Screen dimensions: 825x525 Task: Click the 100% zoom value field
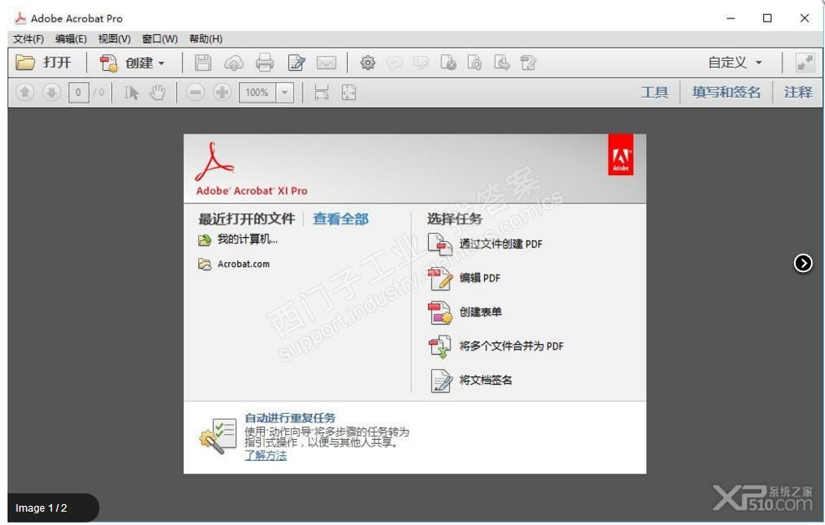coord(257,93)
